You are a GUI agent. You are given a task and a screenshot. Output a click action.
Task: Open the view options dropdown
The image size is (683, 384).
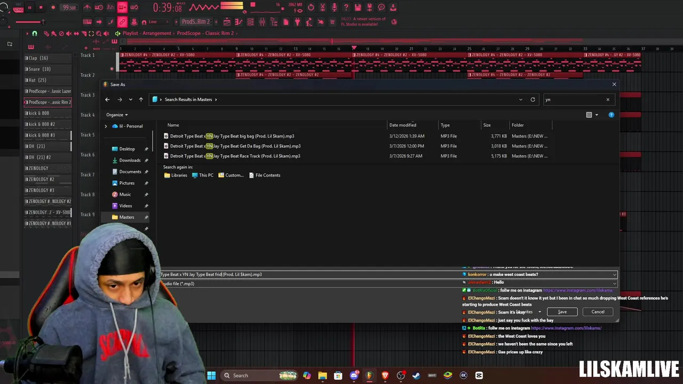[597, 115]
